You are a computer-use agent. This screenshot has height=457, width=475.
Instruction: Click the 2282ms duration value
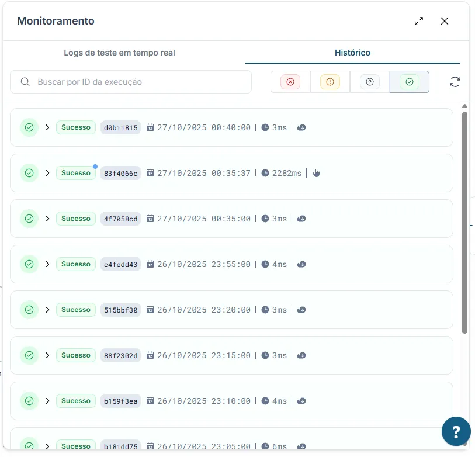(x=286, y=174)
